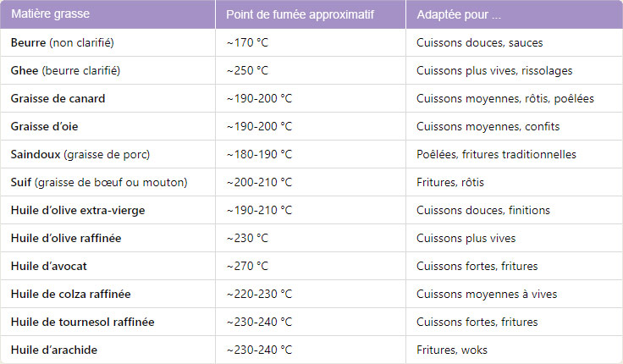Select the 'Beurre (non clarifié)' cell
Viewport: 623px width, 364px height.
(63, 42)
